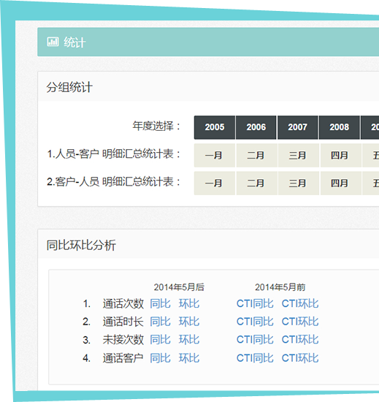Open CTI同比 link for 通话客户

[x=255, y=358]
